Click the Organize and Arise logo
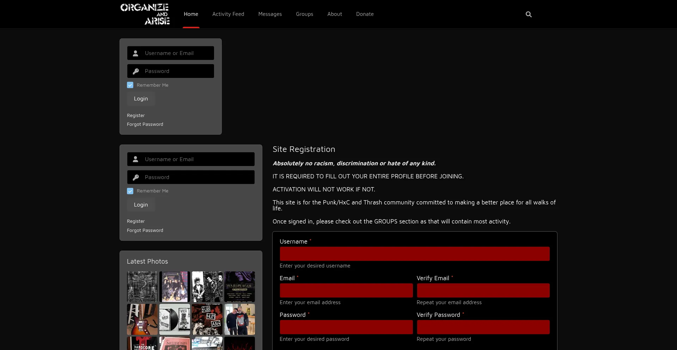Viewport: 677px width, 350px height. tap(145, 14)
